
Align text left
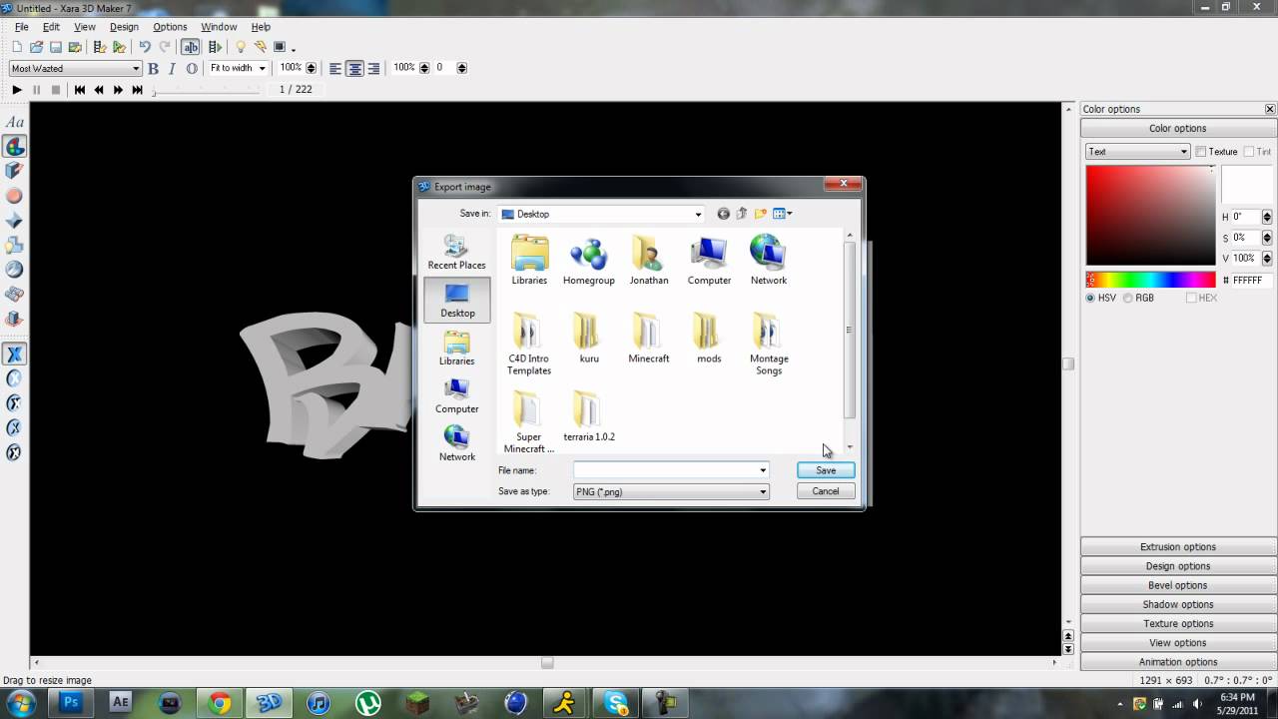(x=335, y=68)
